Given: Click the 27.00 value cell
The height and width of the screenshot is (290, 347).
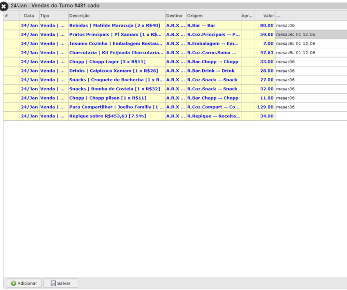Looking at the screenshot, I should [264, 80].
